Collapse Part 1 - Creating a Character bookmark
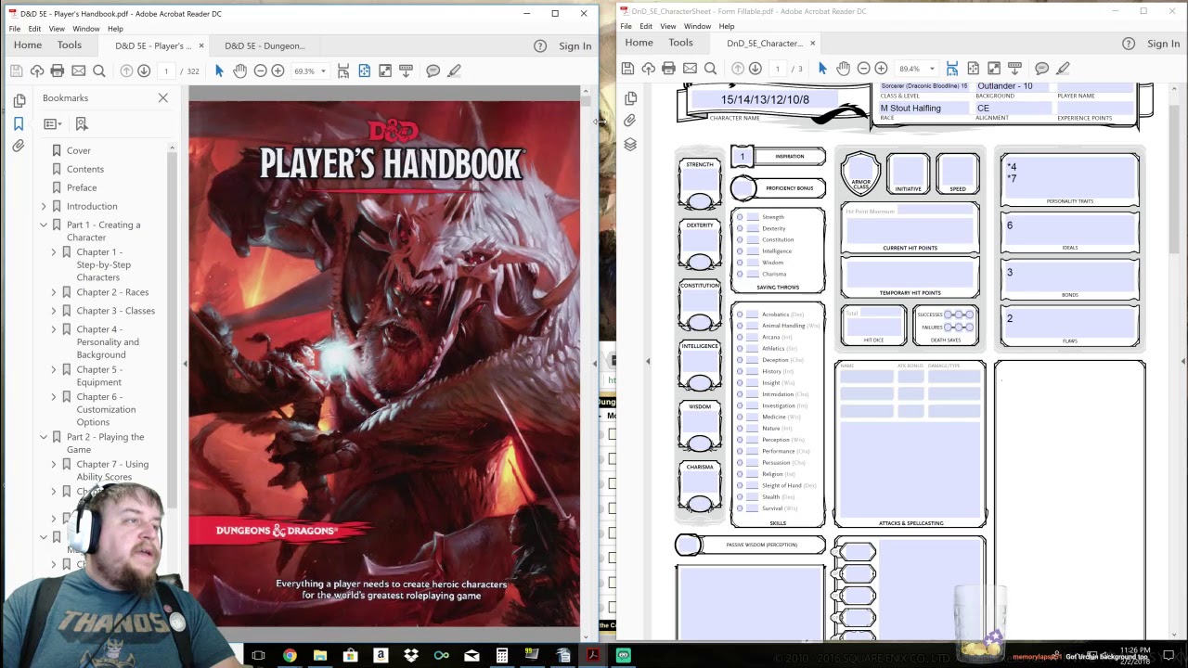Viewport: 1188px width, 668px height. [44, 225]
